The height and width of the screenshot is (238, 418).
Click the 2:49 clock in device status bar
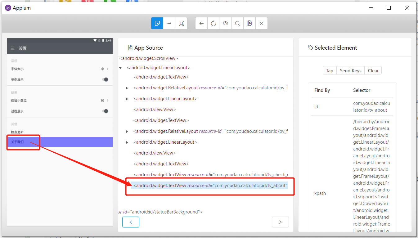point(108,41)
